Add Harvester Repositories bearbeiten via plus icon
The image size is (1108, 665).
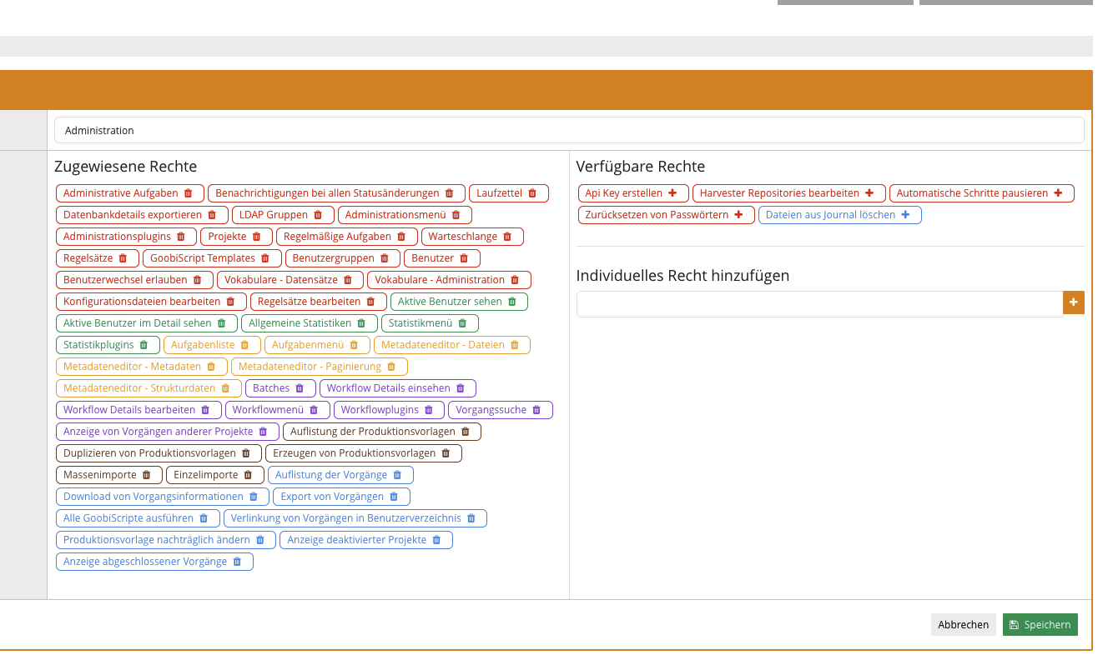pyautogui.click(x=869, y=193)
